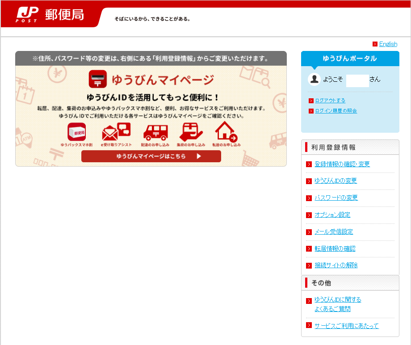
Task: Open オプション設定 link
Action: (x=332, y=215)
